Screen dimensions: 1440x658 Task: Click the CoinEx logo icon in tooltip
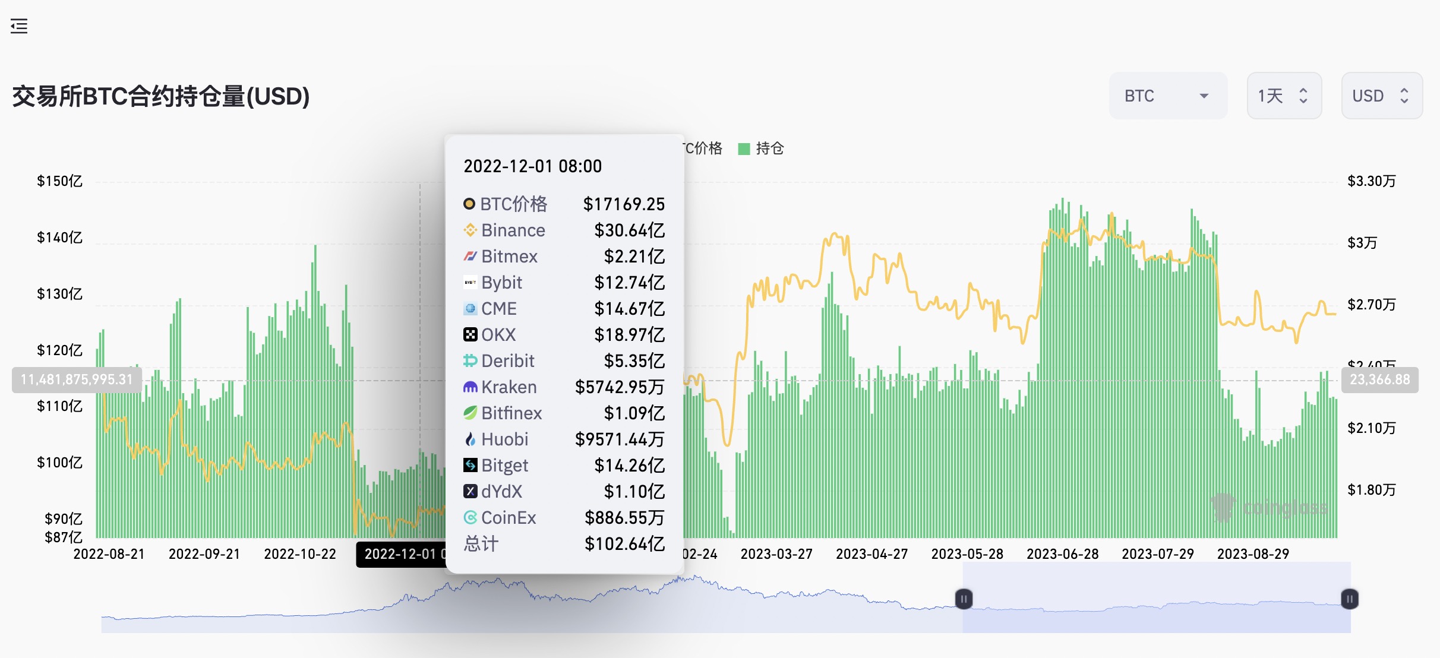click(470, 517)
